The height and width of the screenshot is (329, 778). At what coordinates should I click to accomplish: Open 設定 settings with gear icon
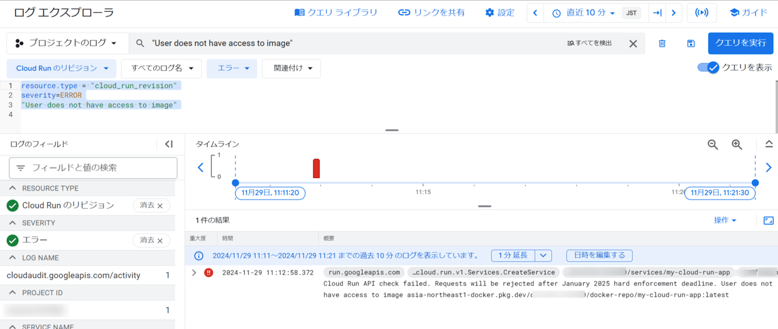[x=499, y=13]
